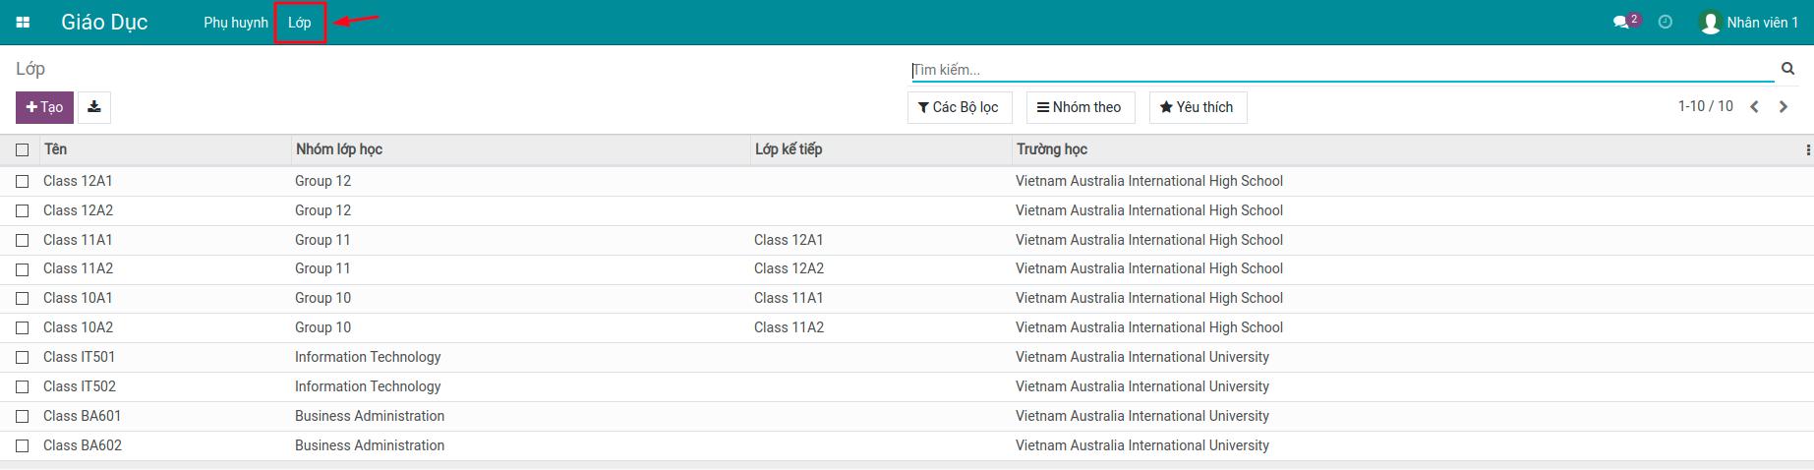Click next class Class 11A2 in 10A2 row
1814x470 pixels.
(x=789, y=327)
